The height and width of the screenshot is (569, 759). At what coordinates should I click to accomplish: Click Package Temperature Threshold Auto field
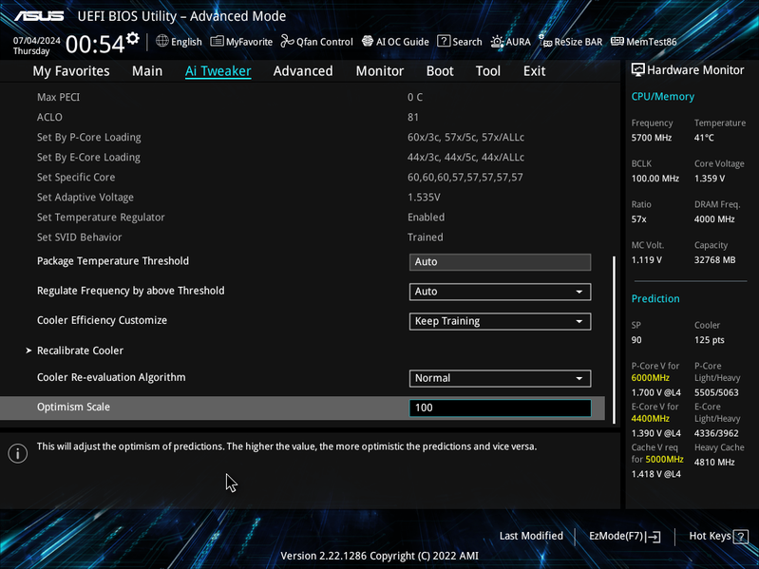[500, 262]
